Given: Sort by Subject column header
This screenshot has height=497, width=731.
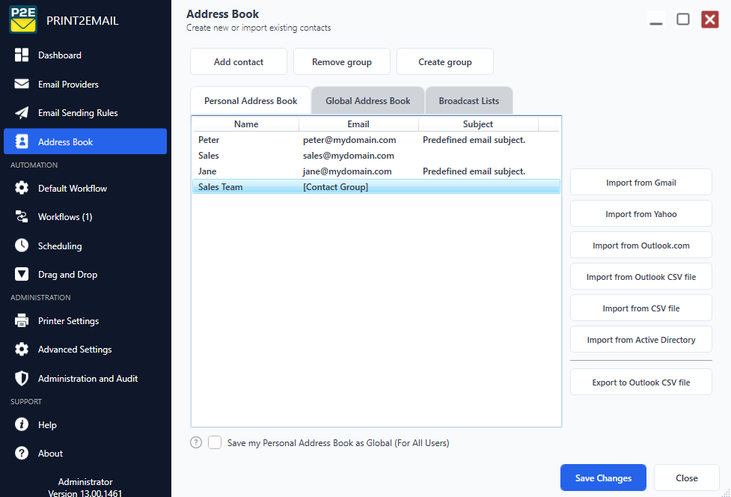Looking at the screenshot, I should click(x=478, y=124).
